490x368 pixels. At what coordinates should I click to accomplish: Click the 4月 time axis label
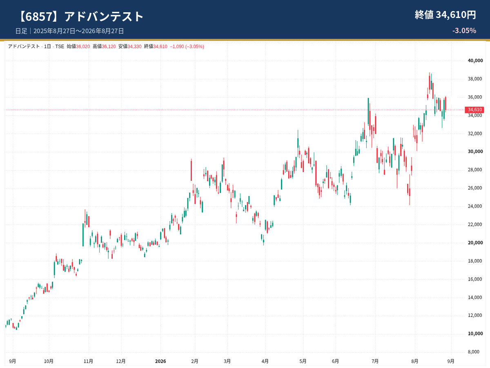click(x=265, y=361)
